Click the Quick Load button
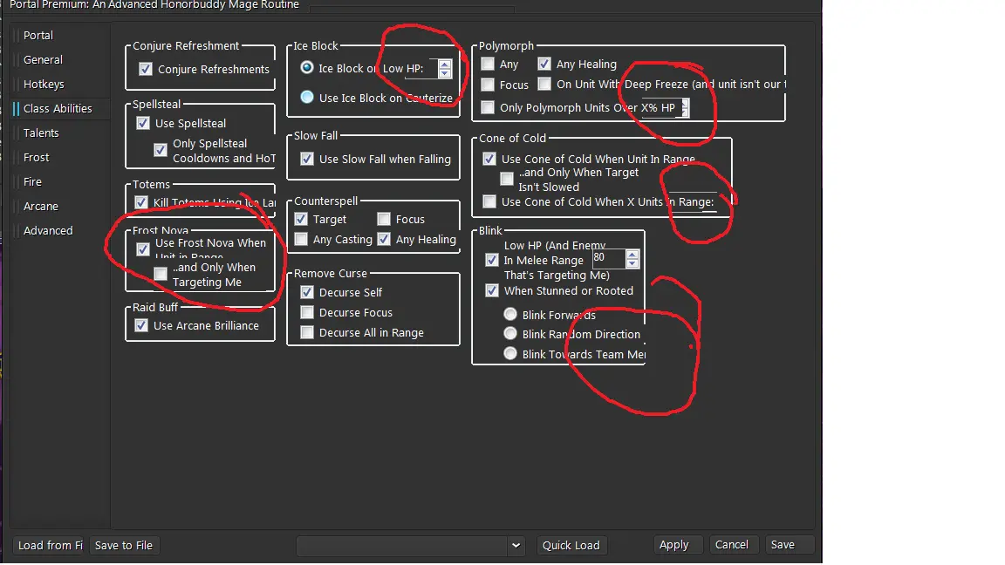This screenshot has height=565, width=1005. [x=571, y=545]
